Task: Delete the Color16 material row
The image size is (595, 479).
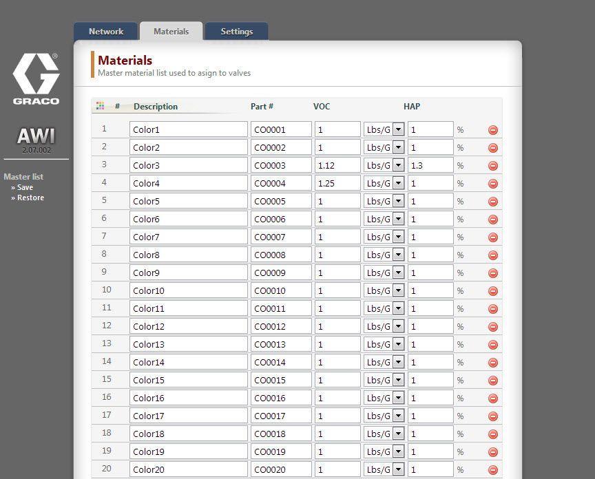Action: coord(493,398)
